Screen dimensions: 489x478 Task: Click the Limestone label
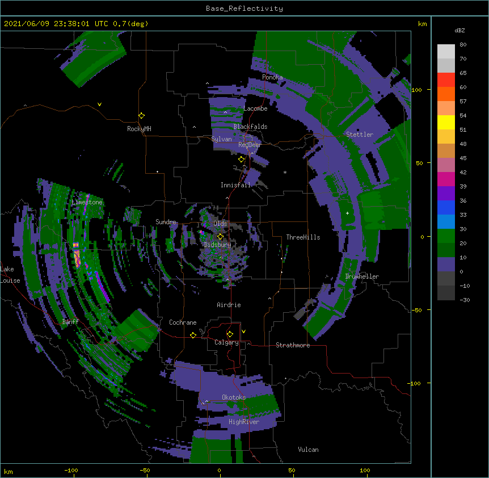(x=87, y=202)
